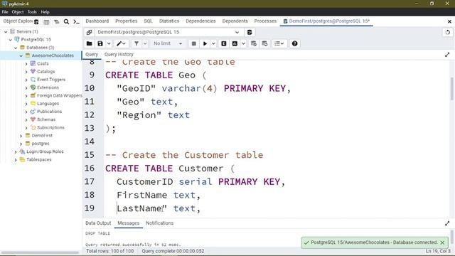Image resolution: width=455 pixels, height=256 pixels.
Task: Open the new query tool icon beside connection
Action: [x=250, y=32]
